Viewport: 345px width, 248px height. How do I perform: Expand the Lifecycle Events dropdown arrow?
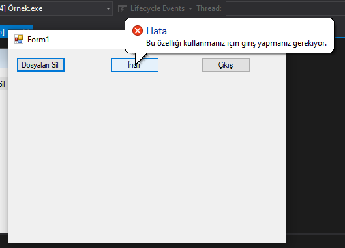190,8
